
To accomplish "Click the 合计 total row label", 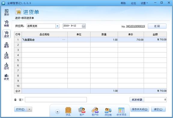I will tap(18, 91).
